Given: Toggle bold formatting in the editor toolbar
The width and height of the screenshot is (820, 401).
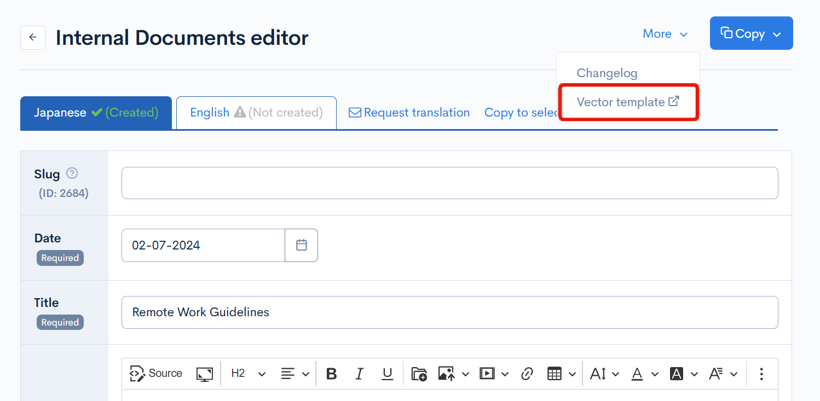Looking at the screenshot, I should point(331,374).
